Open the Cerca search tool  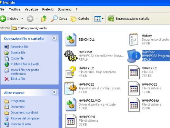(59, 19)
